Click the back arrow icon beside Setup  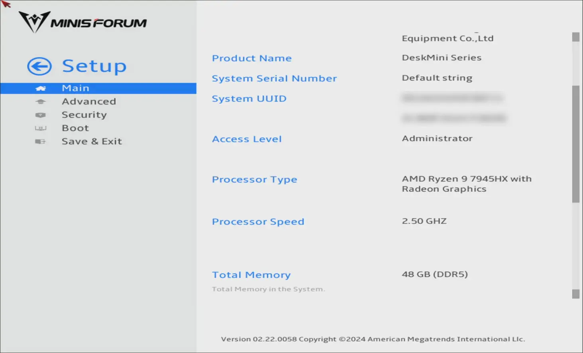[x=39, y=66]
